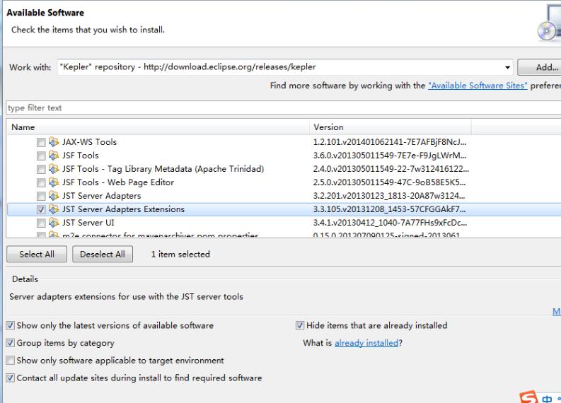
Task: Click the Add... button
Action: point(540,67)
